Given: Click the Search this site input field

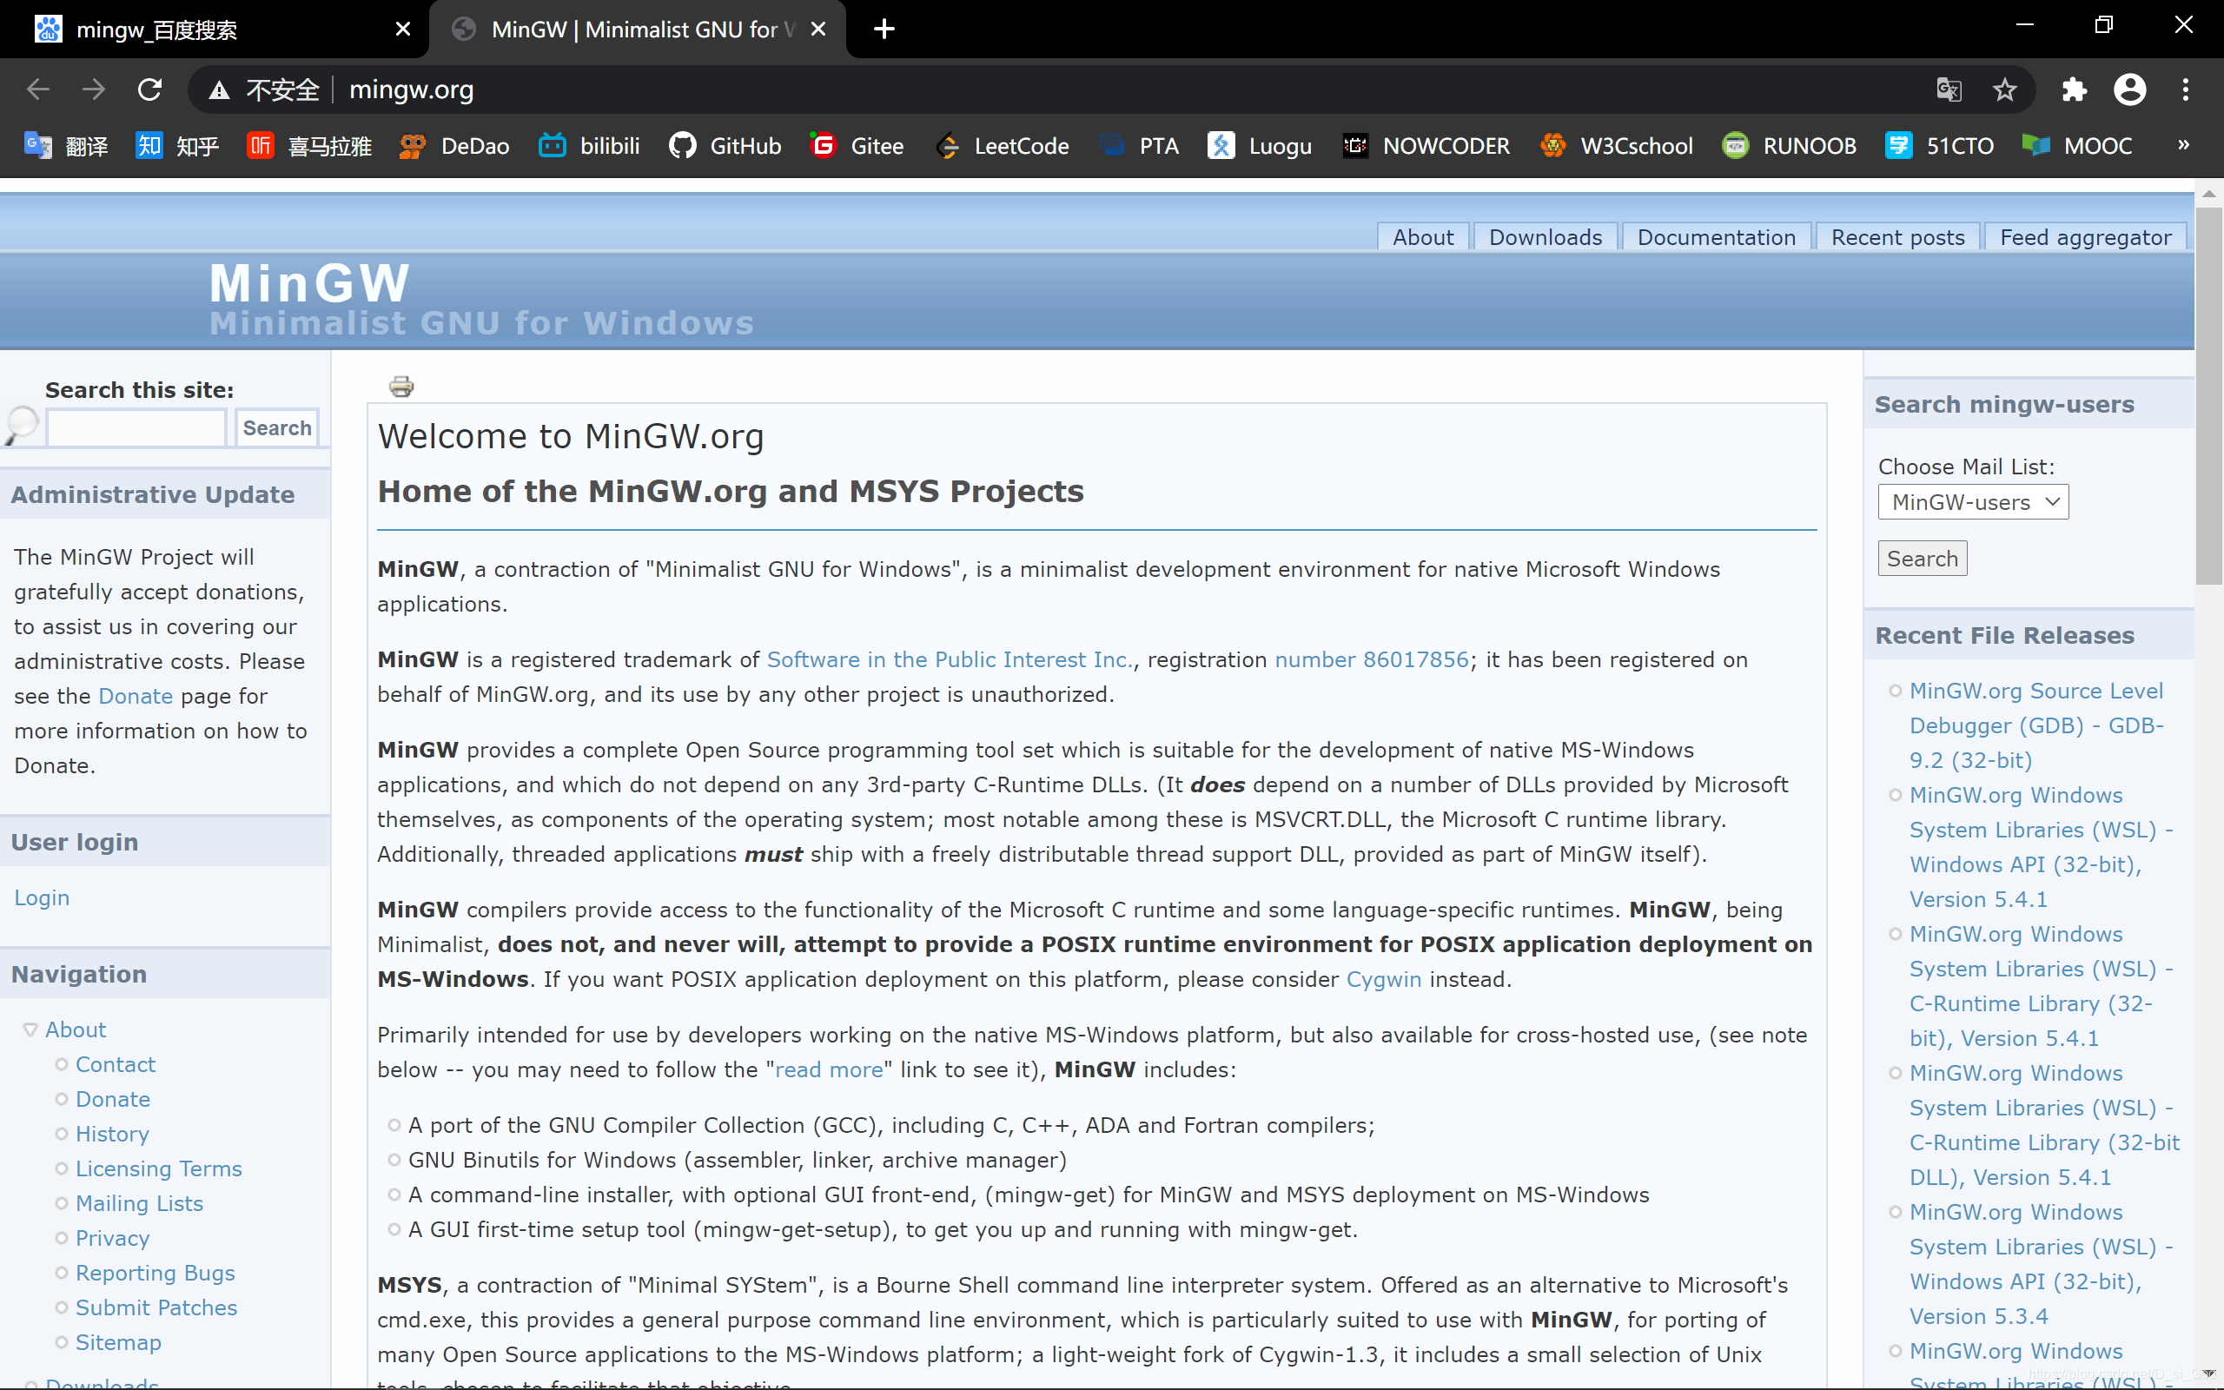Looking at the screenshot, I should (136, 428).
